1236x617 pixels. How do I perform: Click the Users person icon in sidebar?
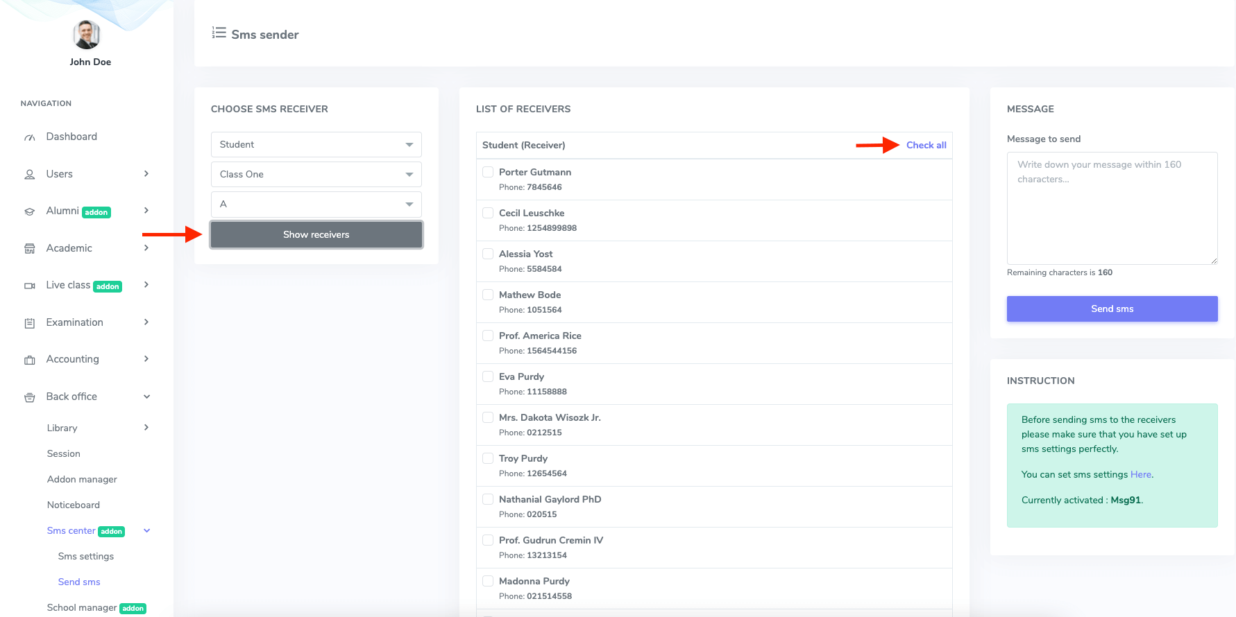(30, 175)
